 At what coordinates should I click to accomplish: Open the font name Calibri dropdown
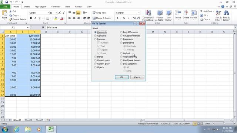48,13
